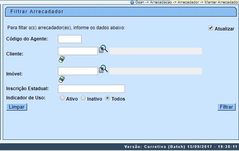Image resolution: width=239 pixels, height=151 pixels.
Task: Open the Cliente search magnifier icon
Action: [x=103, y=49]
